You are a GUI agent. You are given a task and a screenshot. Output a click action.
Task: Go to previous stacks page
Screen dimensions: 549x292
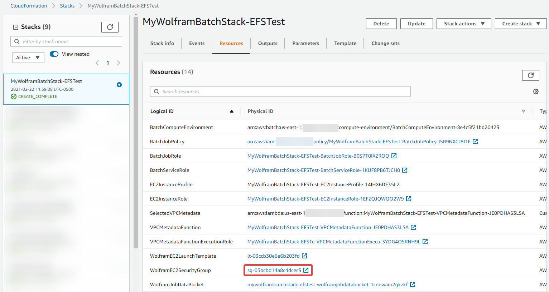tap(97, 63)
